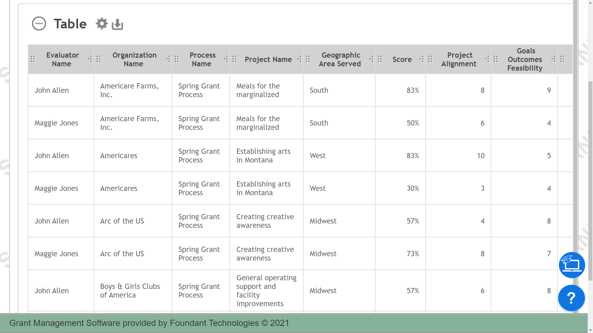Open the training laptop graduation-cap button
The height and width of the screenshot is (333, 593).
click(x=572, y=265)
